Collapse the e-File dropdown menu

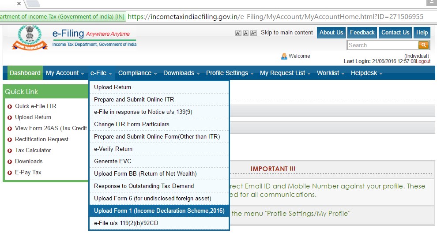coord(101,73)
